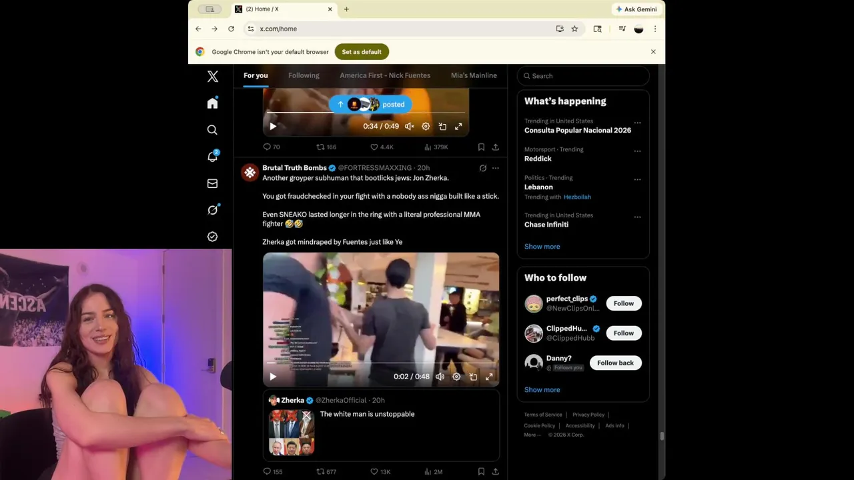Share the Brutal Truth Bombs post
Screen dimensions: 854x480
point(495,471)
